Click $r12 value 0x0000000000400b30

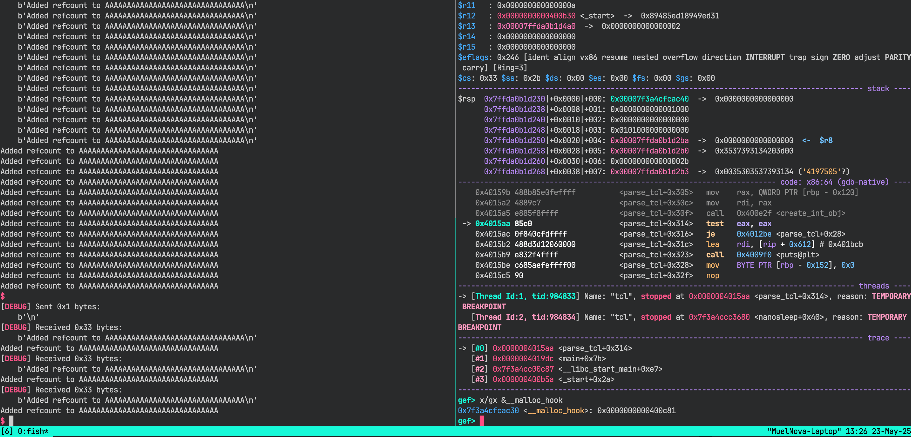536,16
